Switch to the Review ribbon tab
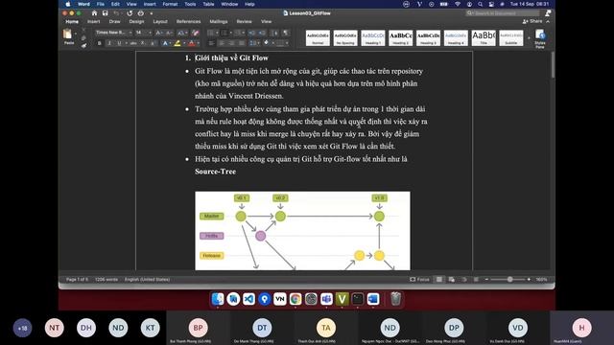 coord(244,21)
